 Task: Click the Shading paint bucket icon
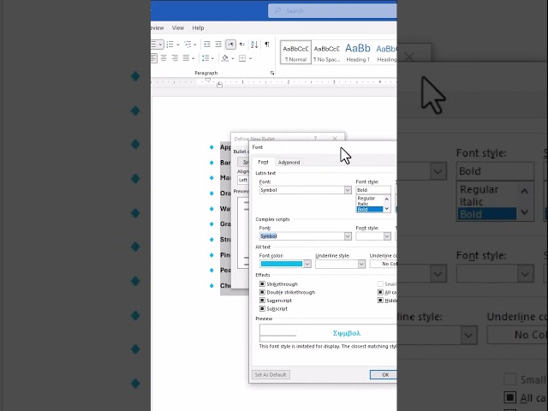click(x=225, y=58)
